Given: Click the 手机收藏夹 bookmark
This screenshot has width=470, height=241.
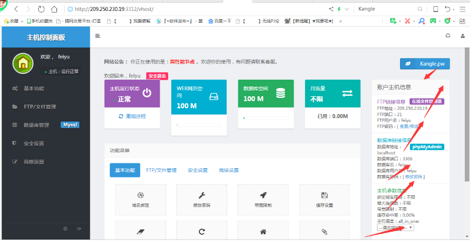Looking at the screenshot, I should click(40, 21).
